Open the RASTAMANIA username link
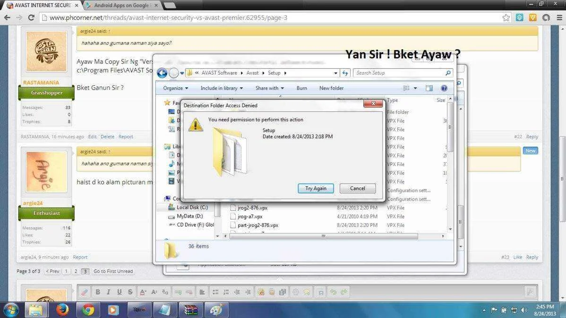This screenshot has height=318, width=566. tap(41, 83)
